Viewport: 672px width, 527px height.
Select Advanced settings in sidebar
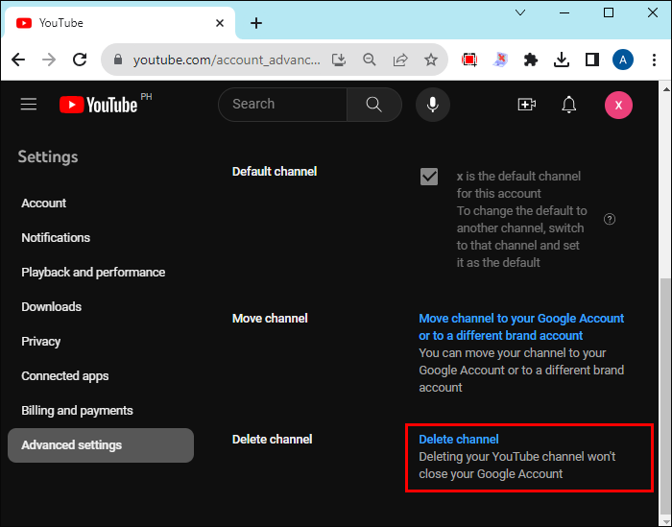point(101,445)
